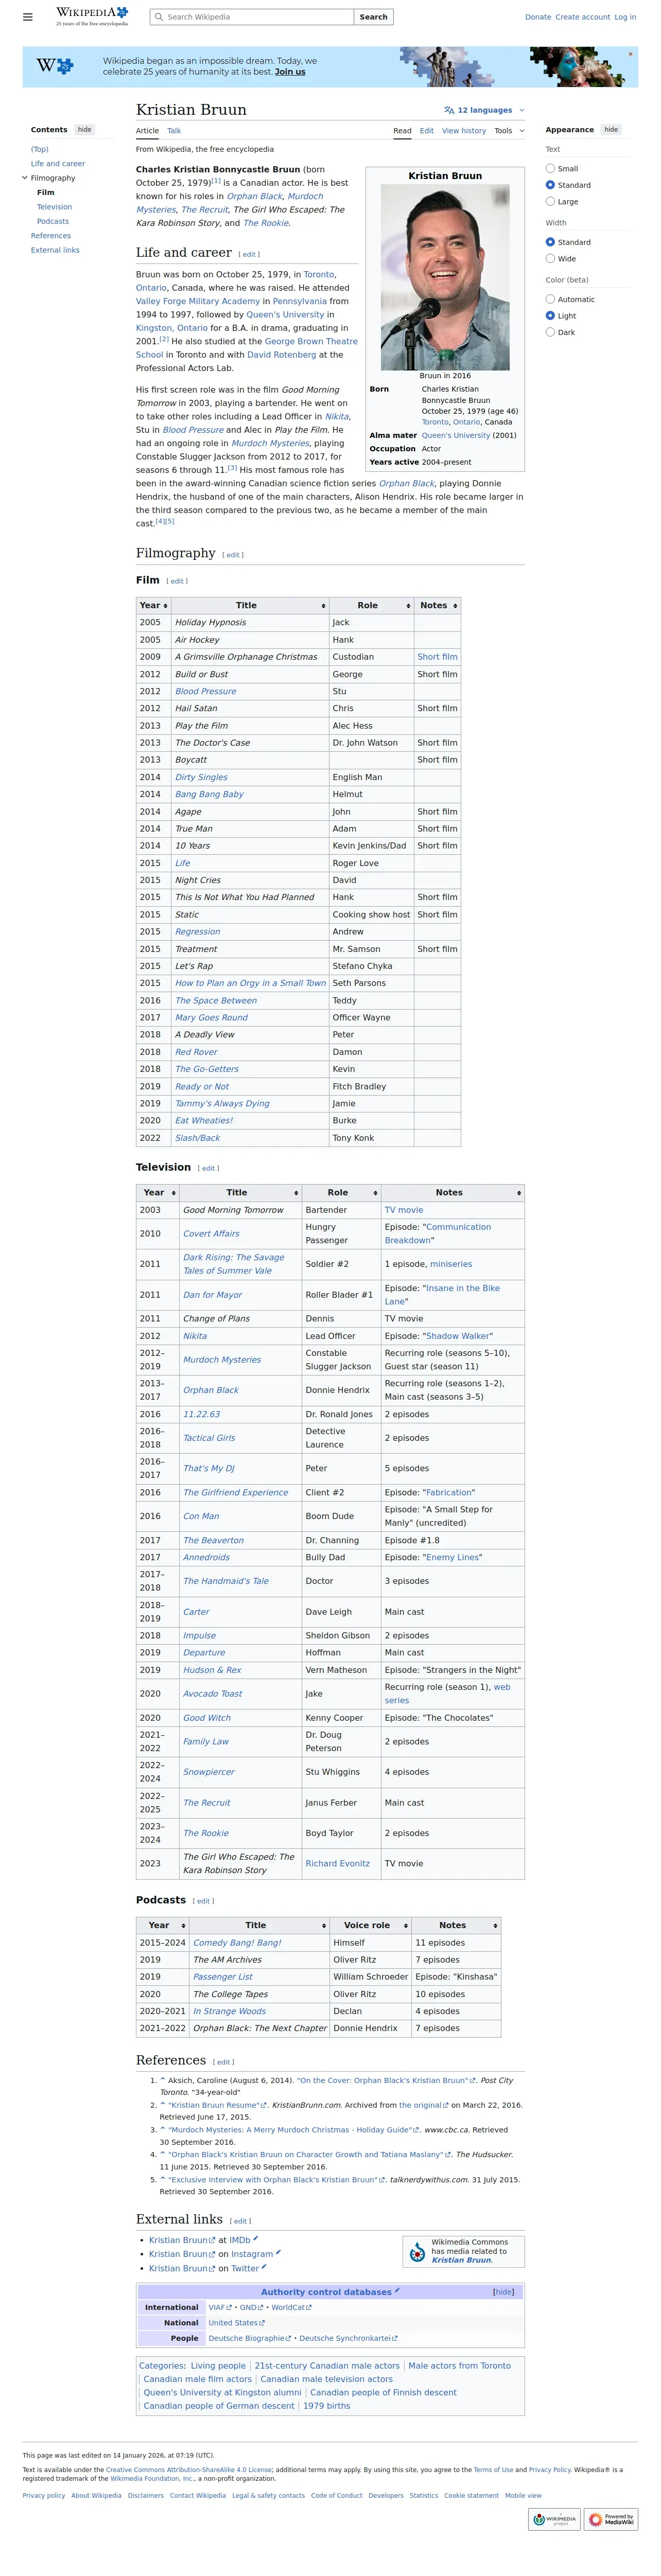Click the Kristian Bruun infobox photo

point(445,277)
